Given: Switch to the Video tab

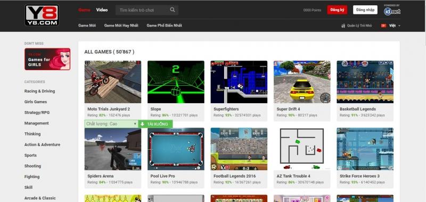Looking at the screenshot, I should (x=102, y=10).
